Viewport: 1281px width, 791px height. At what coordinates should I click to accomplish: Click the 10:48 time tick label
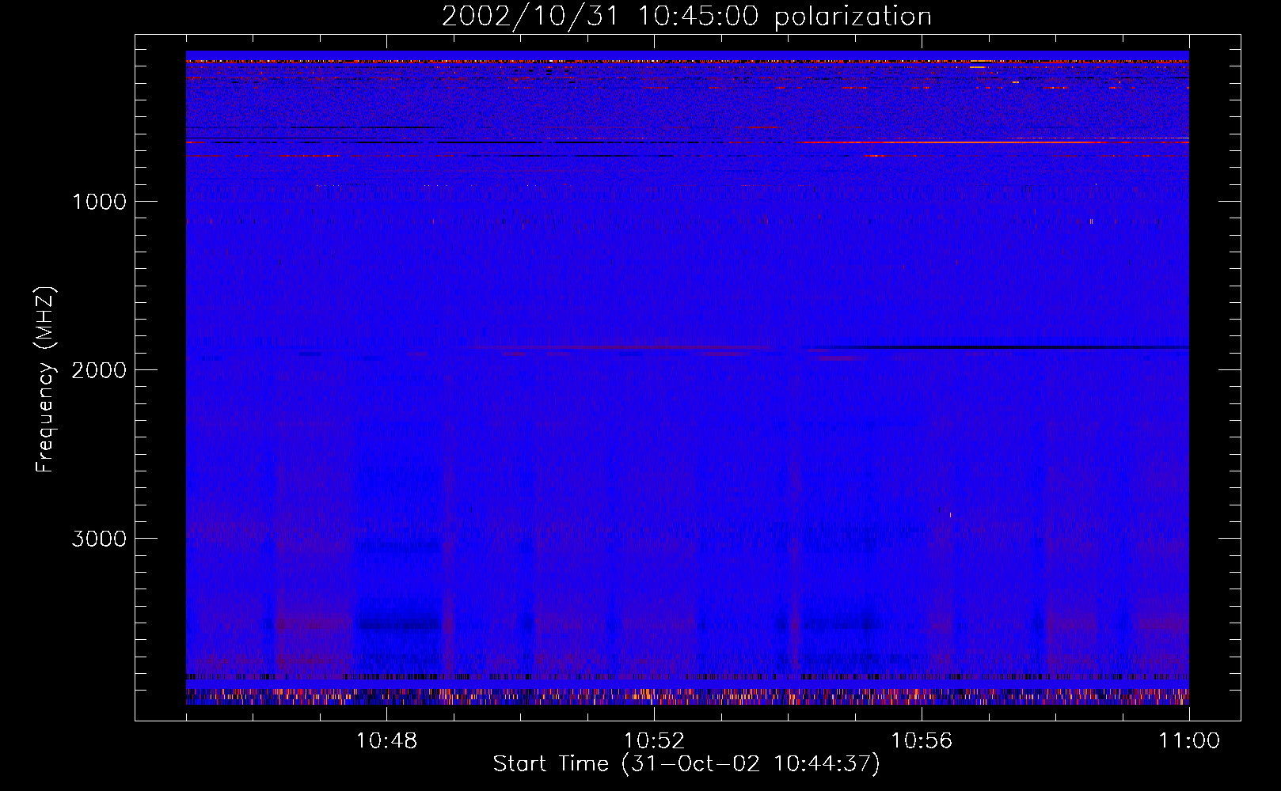coord(386,741)
